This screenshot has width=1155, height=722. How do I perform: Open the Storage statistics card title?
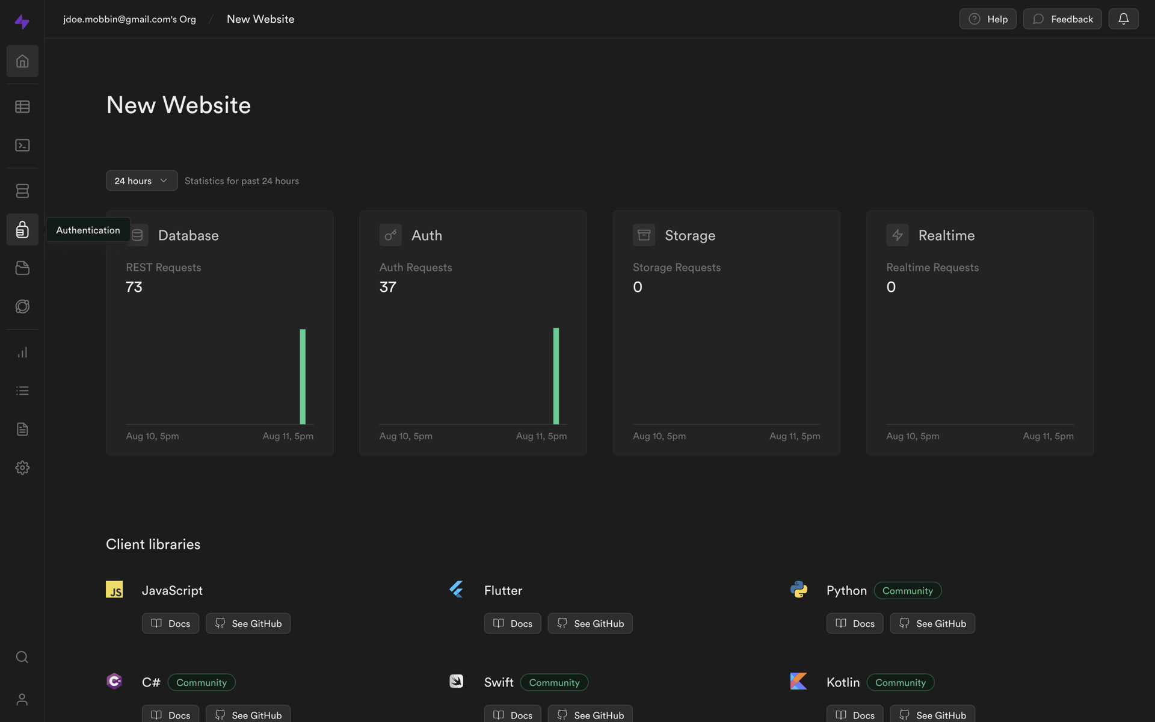(690, 235)
